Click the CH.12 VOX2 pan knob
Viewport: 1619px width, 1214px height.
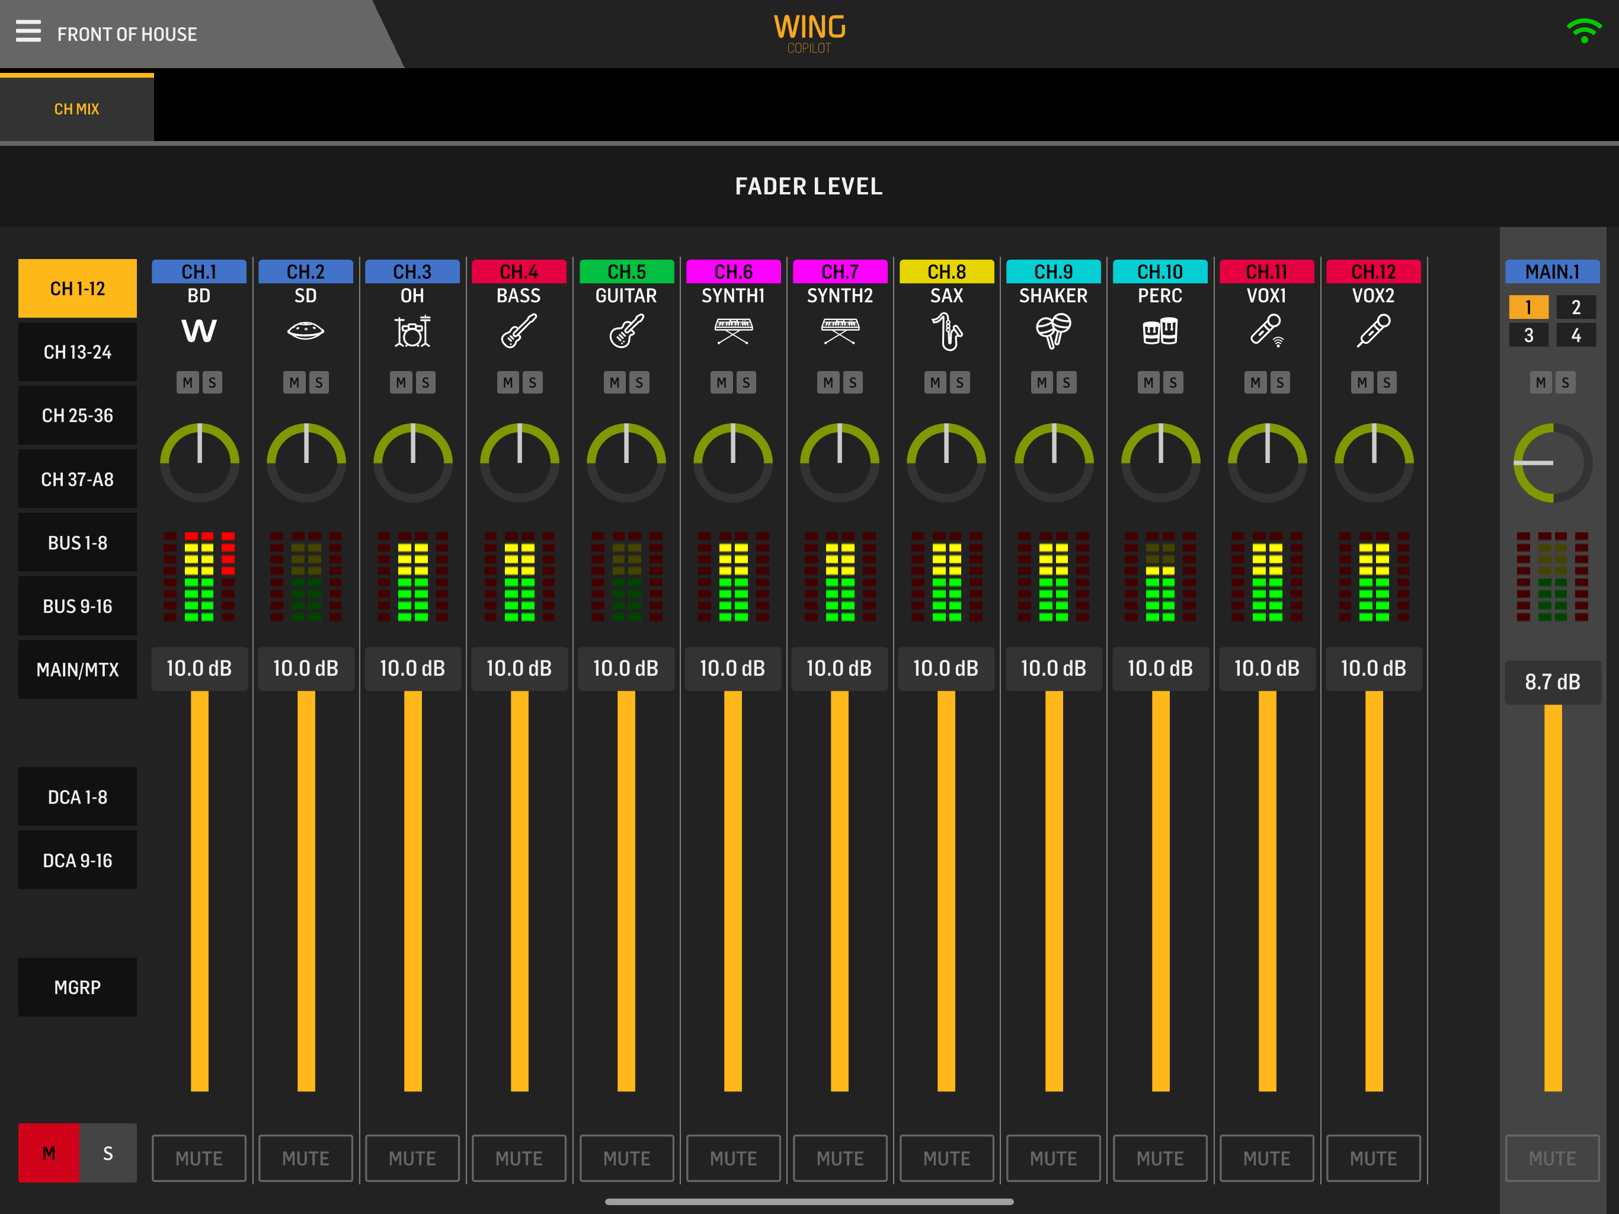(x=1373, y=463)
